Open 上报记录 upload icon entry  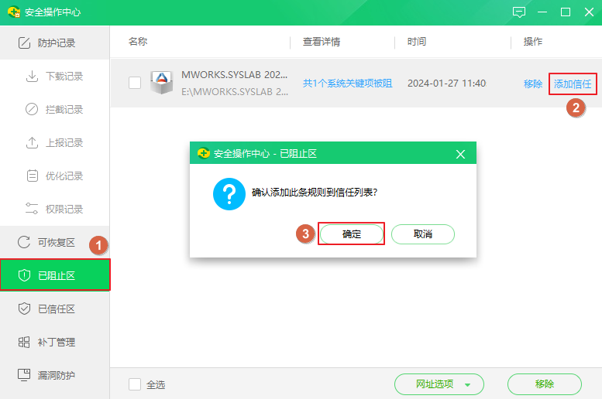click(32, 143)
